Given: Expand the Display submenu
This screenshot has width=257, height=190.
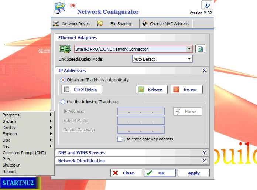Looking at the screenshot, I should 27,128.
